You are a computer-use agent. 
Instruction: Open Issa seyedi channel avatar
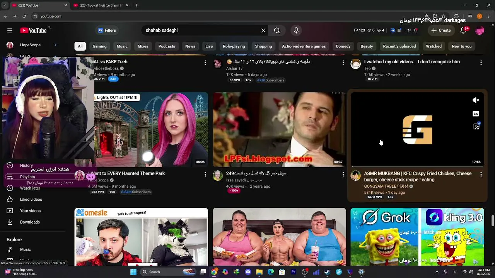[x=218, y=176]
